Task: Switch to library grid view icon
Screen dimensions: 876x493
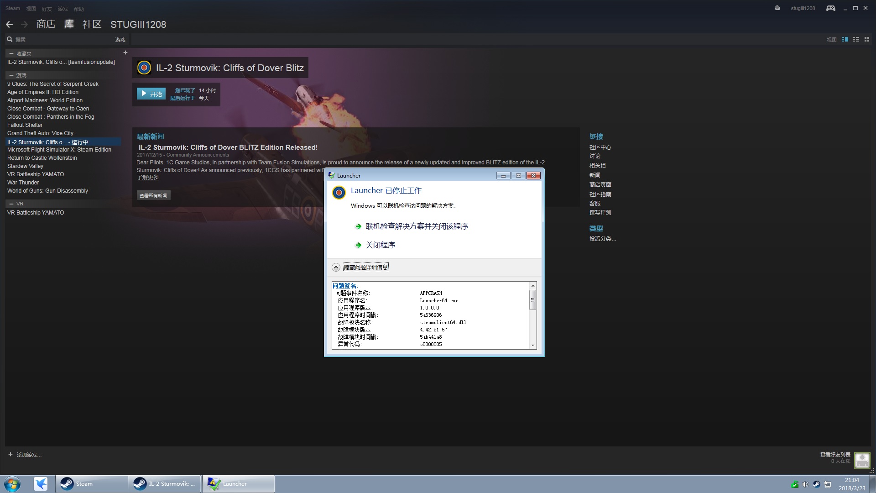Action: point(867,40)
